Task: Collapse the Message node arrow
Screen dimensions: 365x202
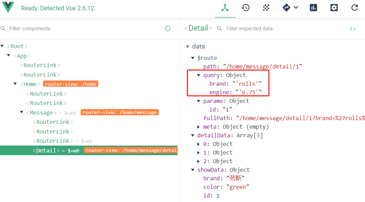Action: 22,112
